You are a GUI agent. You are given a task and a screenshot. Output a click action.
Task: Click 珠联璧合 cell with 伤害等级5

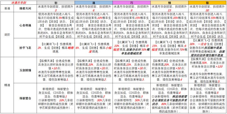(207, 98)
